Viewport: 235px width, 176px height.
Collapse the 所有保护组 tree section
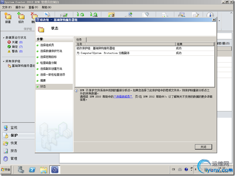coord(4,61)
